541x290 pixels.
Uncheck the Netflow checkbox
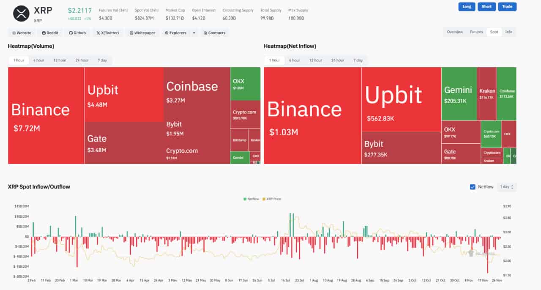tap(473, 187)
